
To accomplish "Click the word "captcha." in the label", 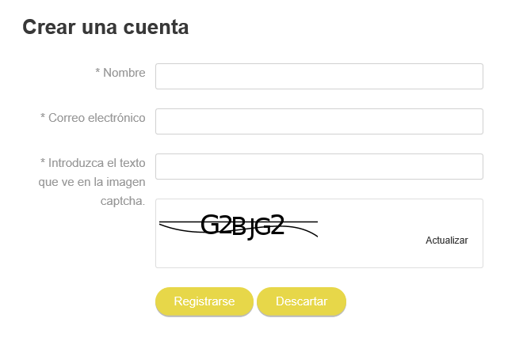I will click(x=123, y=201).
